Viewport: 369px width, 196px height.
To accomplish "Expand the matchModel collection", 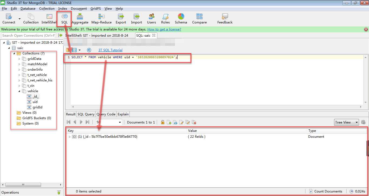I will pos(19,64).
